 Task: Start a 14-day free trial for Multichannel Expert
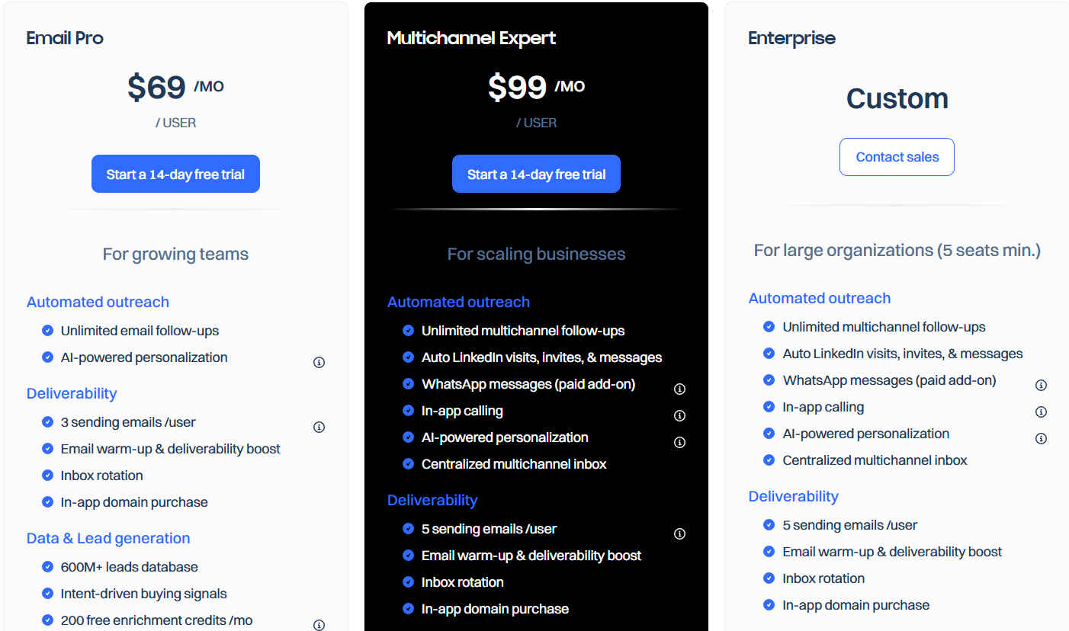(536, 174)
